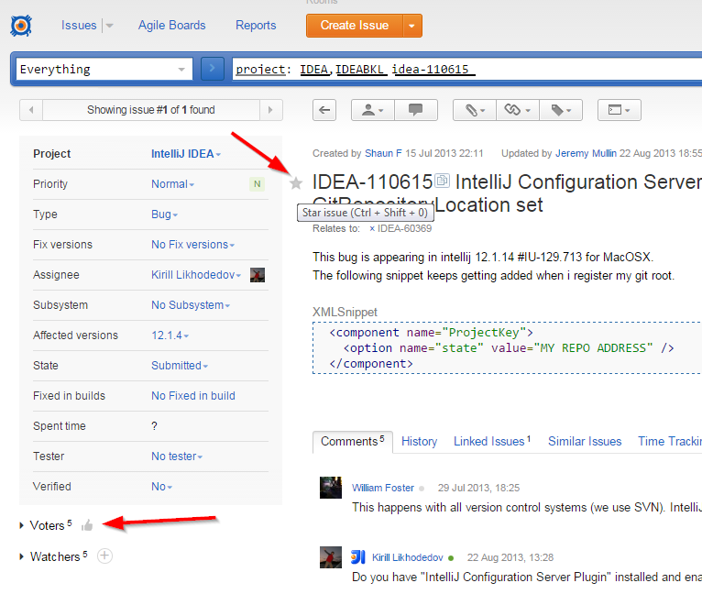Click JetBrains badge next to Kirill Likhodedov
702x605 pixels.
pyautogui.click(x=358, y=556)
